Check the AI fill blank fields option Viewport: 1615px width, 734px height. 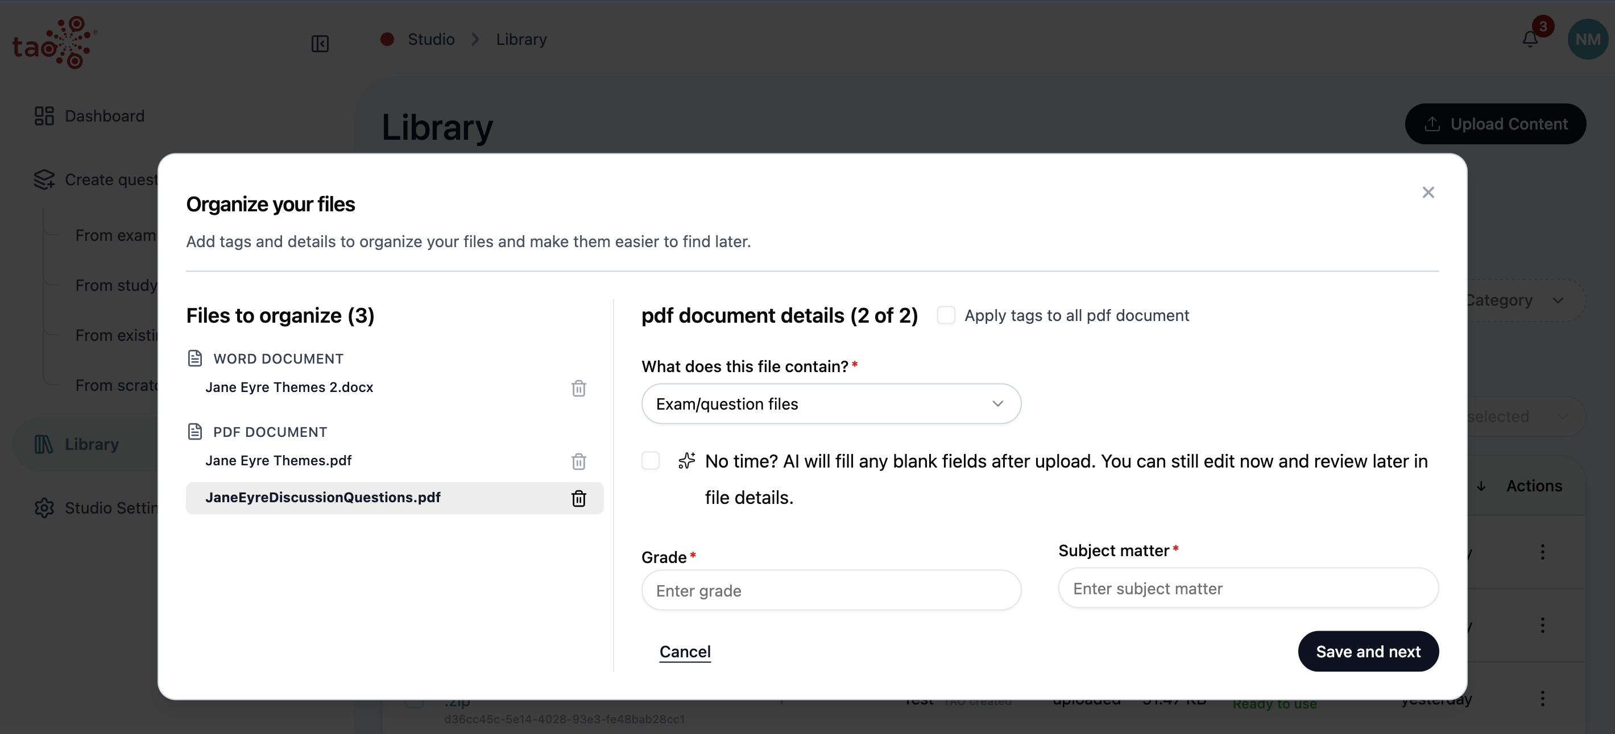pos(650,460)
